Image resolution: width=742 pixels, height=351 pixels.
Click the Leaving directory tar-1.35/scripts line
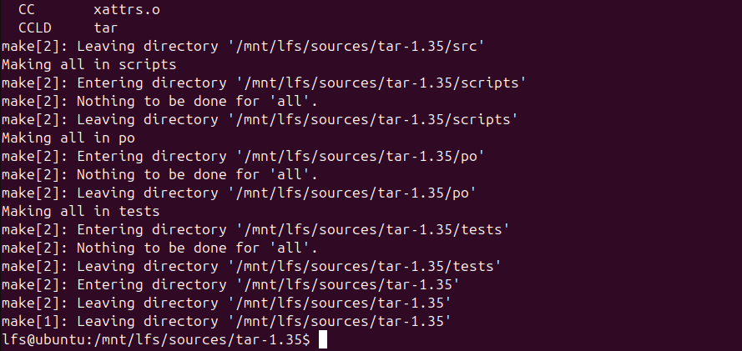point(259,119)
